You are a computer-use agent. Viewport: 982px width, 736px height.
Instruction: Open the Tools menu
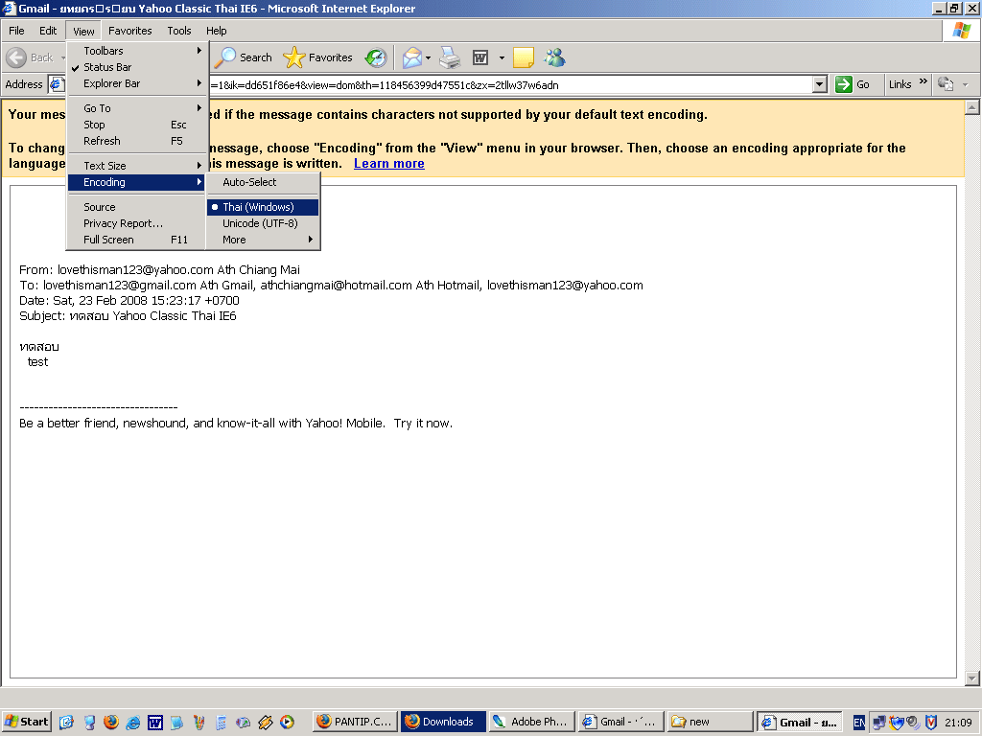(x=179, y=31)
